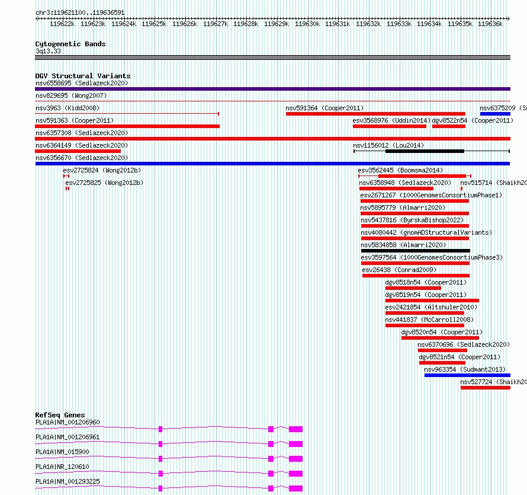Click the dgv8522n54 (Cooper2011) label
The image size is (527, 495).
point(473,120)
